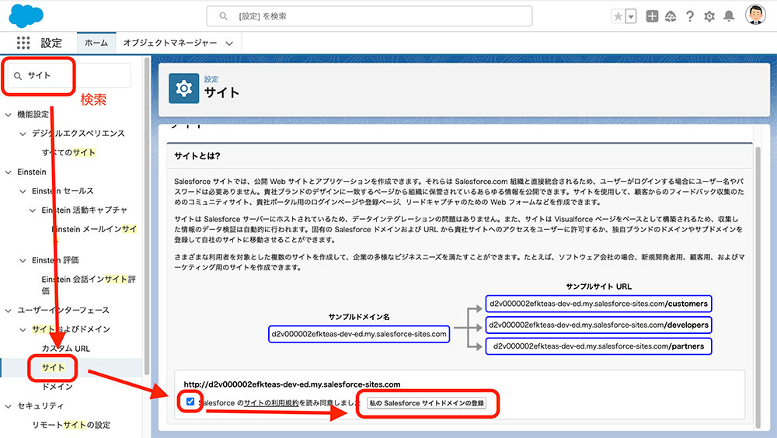
Task: Click the 設定 app name label
Action: 51,43
